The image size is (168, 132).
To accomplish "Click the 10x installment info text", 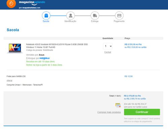I will (135, 106).
